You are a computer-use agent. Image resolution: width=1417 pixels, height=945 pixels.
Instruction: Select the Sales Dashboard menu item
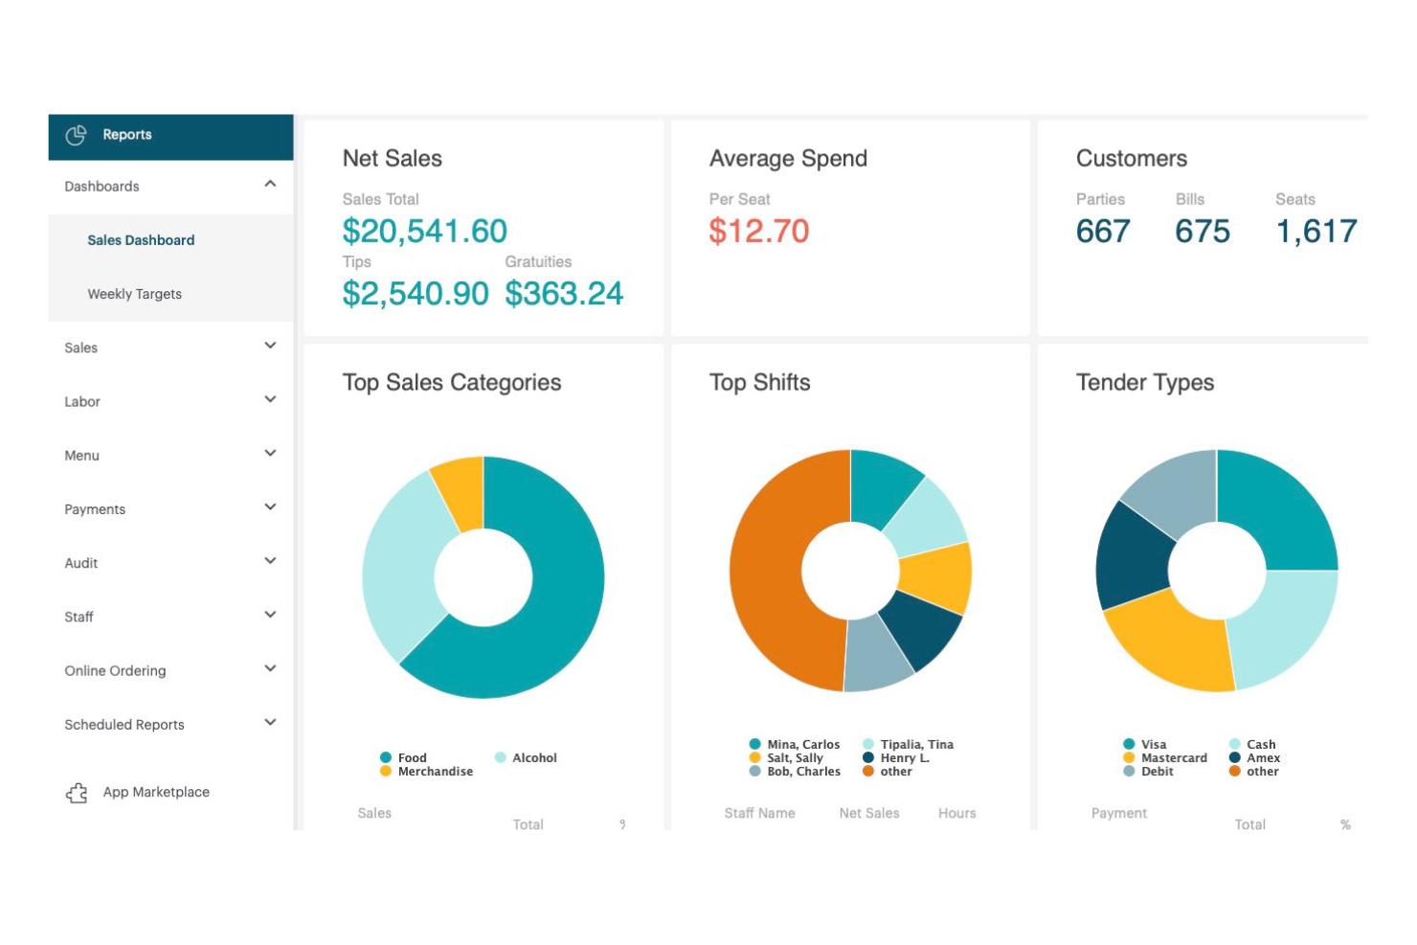[x=141, y=239]
